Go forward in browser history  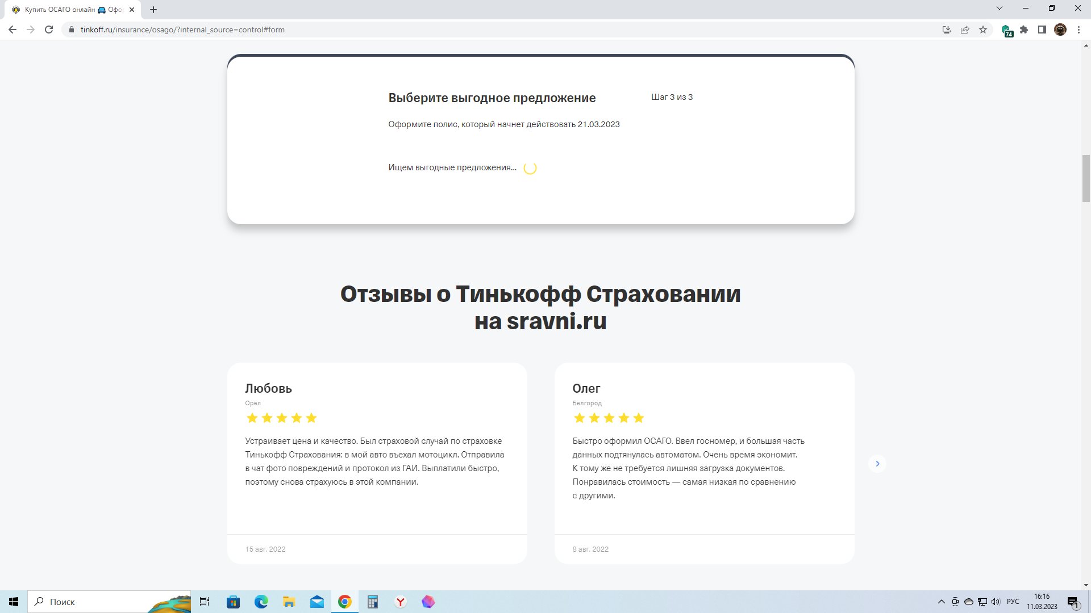(x=31, y=30)
